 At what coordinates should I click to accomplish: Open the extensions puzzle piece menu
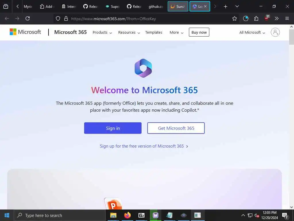pos(256,18)
